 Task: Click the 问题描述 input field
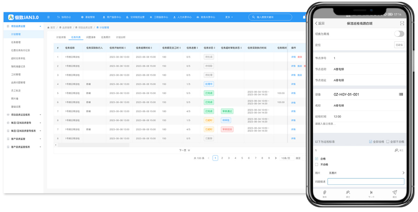pos(366,181)
